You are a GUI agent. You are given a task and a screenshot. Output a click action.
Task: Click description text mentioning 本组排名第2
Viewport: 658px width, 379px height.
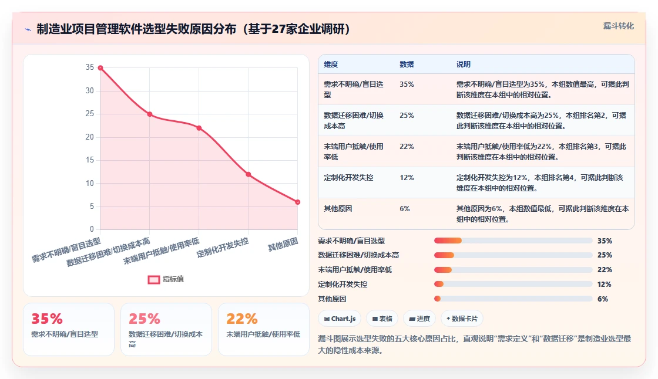click(x=541, y=121)
